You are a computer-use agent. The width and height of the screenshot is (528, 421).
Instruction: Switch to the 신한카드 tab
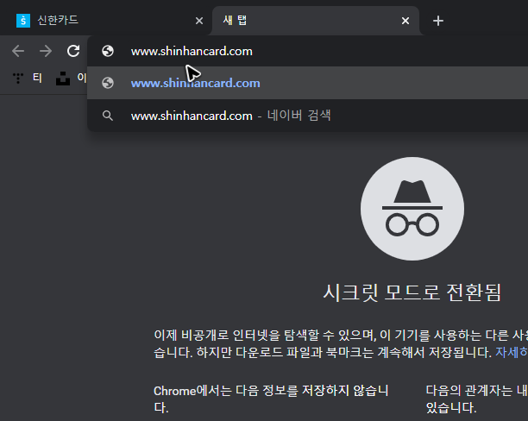[x=106, y=21]
